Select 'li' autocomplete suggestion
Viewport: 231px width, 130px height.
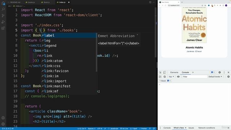click(68, 51)
